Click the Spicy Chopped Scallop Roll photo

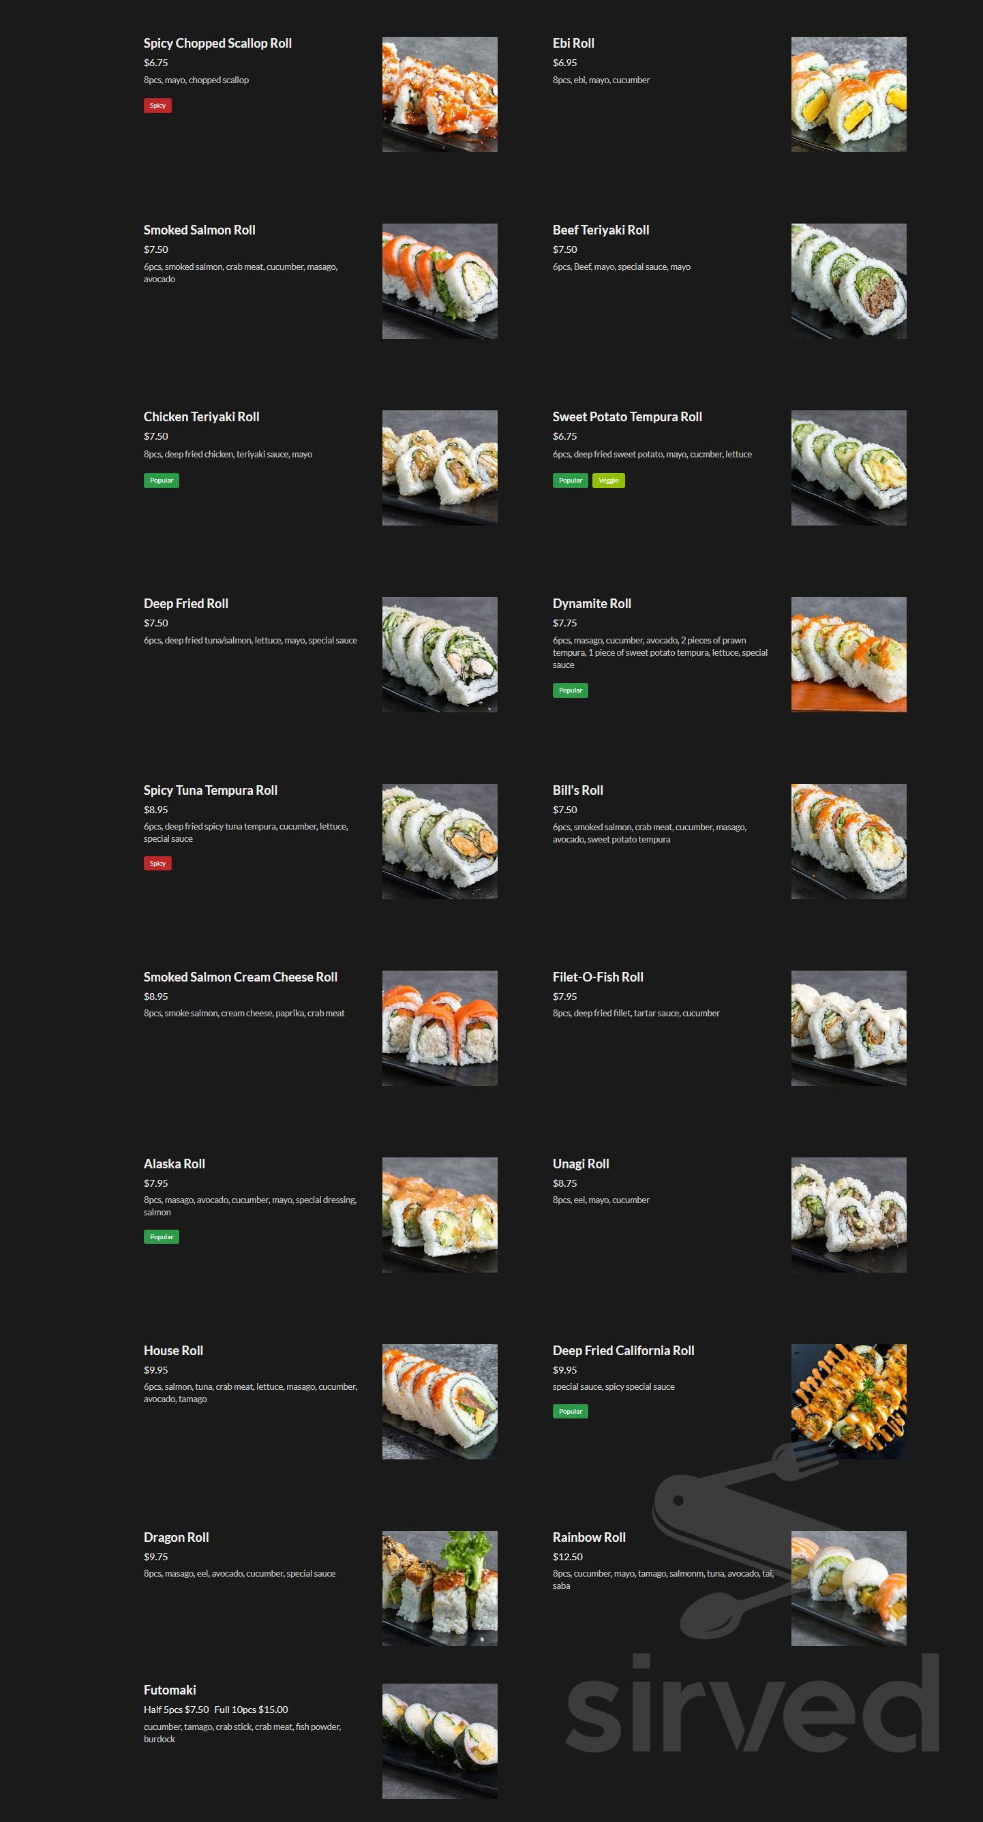coord(439,94)
